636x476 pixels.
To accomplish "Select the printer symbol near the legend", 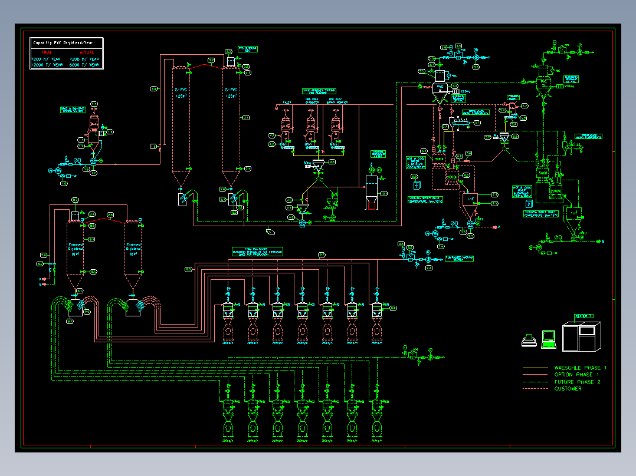I will [529, 341].
